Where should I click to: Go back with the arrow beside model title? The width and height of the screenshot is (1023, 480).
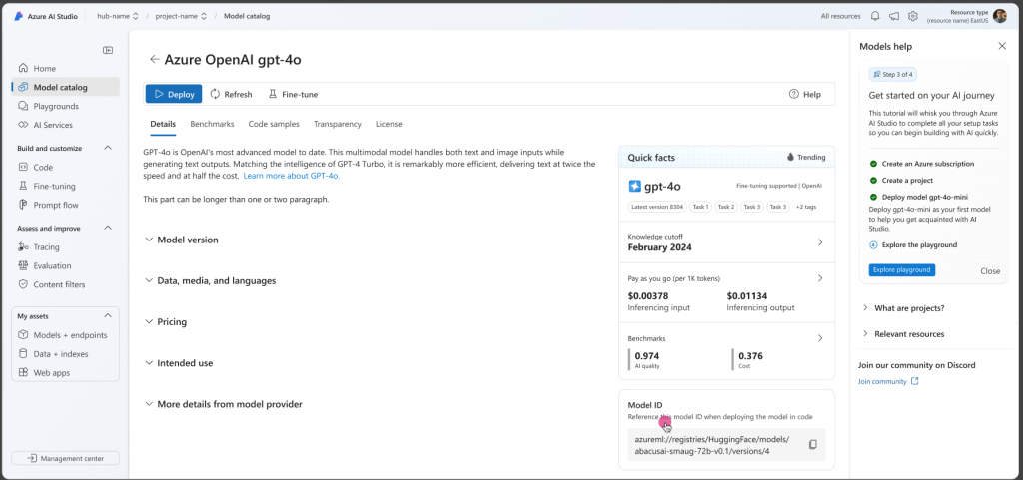[x=154, y=59]
